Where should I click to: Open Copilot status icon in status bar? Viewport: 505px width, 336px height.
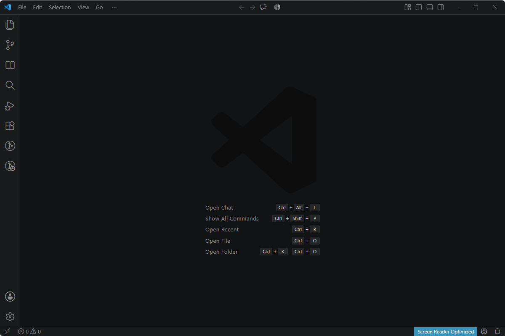pos(484,331)
